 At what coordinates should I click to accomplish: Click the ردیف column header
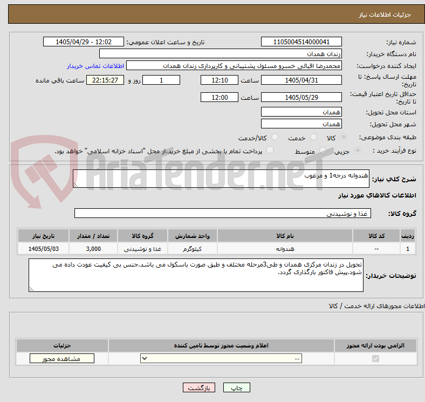(408, 236)
